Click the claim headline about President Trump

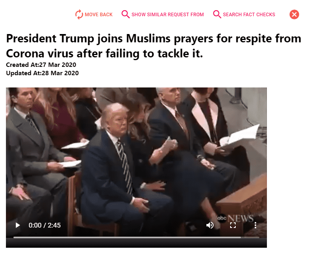153,46
